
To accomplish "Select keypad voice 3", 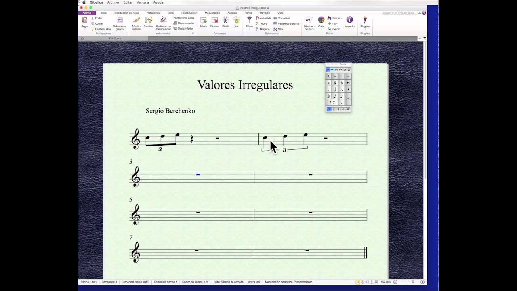I will coord(338,109).
